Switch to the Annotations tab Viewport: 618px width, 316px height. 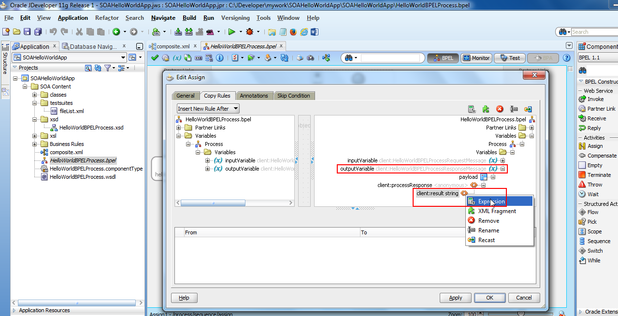(255, 95)
